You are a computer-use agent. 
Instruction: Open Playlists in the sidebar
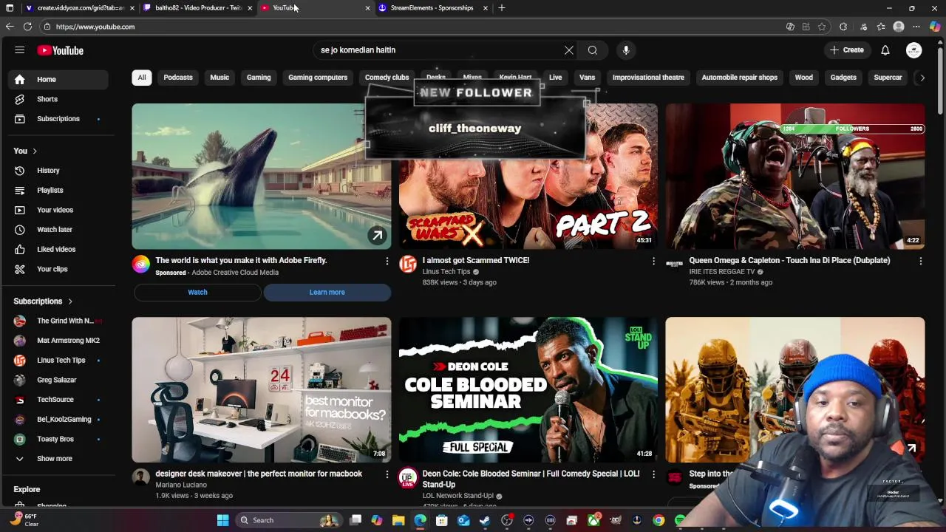pos(60,191)
